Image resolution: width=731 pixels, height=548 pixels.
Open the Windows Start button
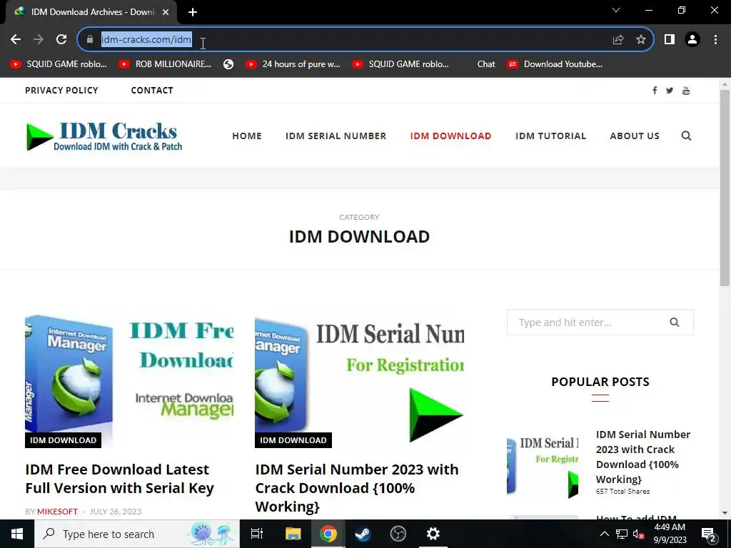(x=17, y=534)
